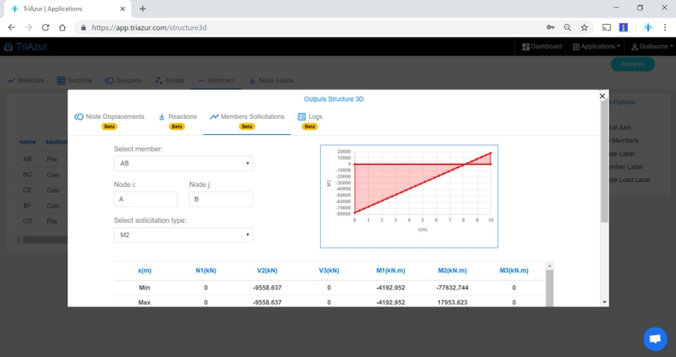Click the Node j field containing B
676x357 pixels.
coord(221,199)
